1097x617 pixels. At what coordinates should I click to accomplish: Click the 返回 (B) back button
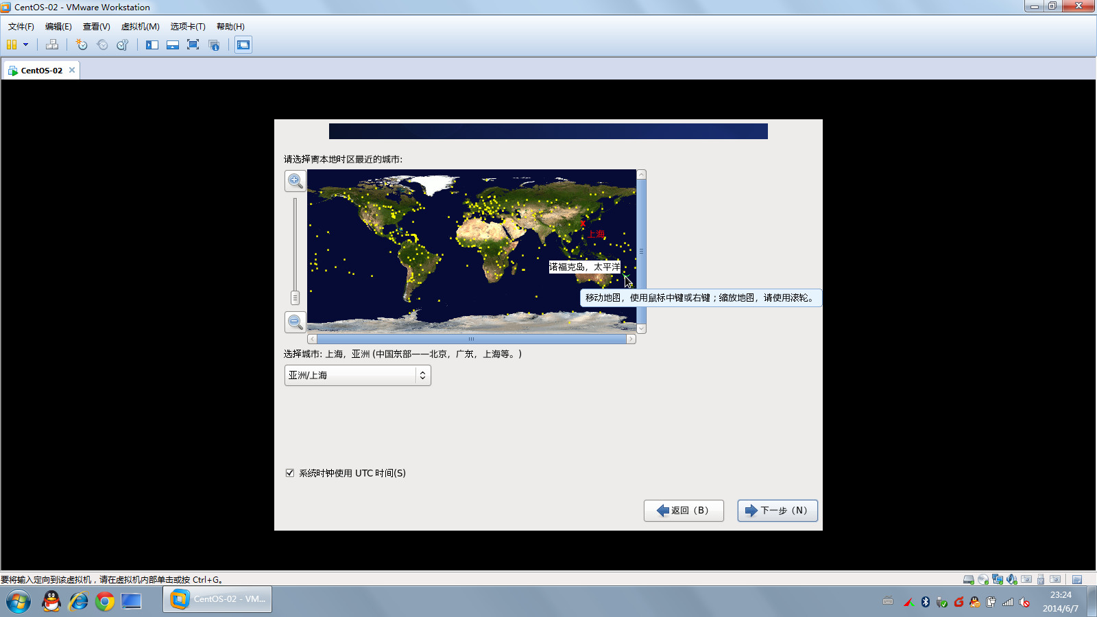684,510
